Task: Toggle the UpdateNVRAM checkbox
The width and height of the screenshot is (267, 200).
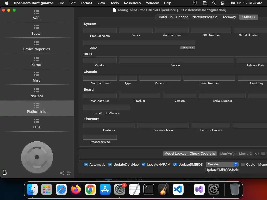Action: tap(143, 165)
